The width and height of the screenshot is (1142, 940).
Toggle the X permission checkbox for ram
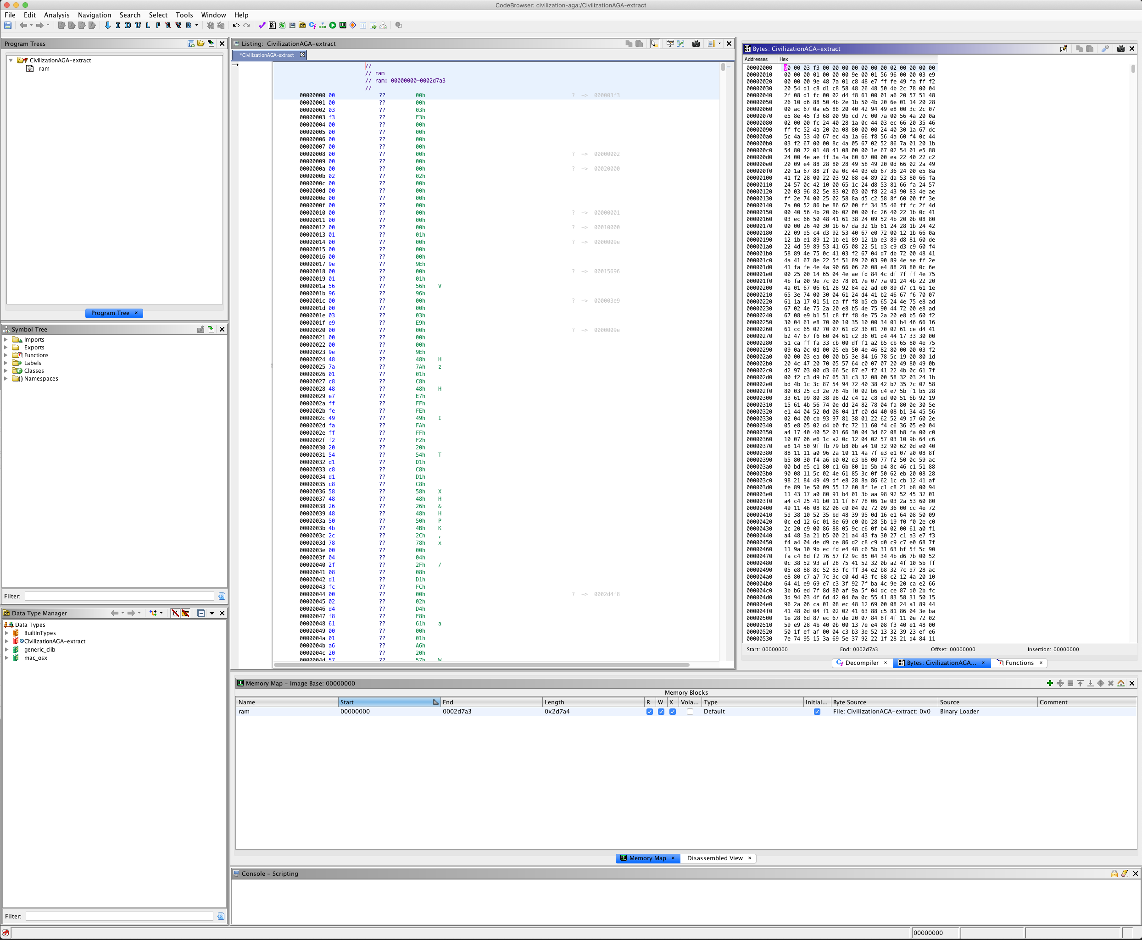[x=672, y=712]
